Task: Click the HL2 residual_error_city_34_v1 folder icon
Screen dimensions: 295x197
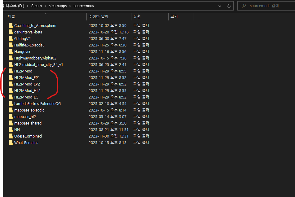Action: [11, 64]
